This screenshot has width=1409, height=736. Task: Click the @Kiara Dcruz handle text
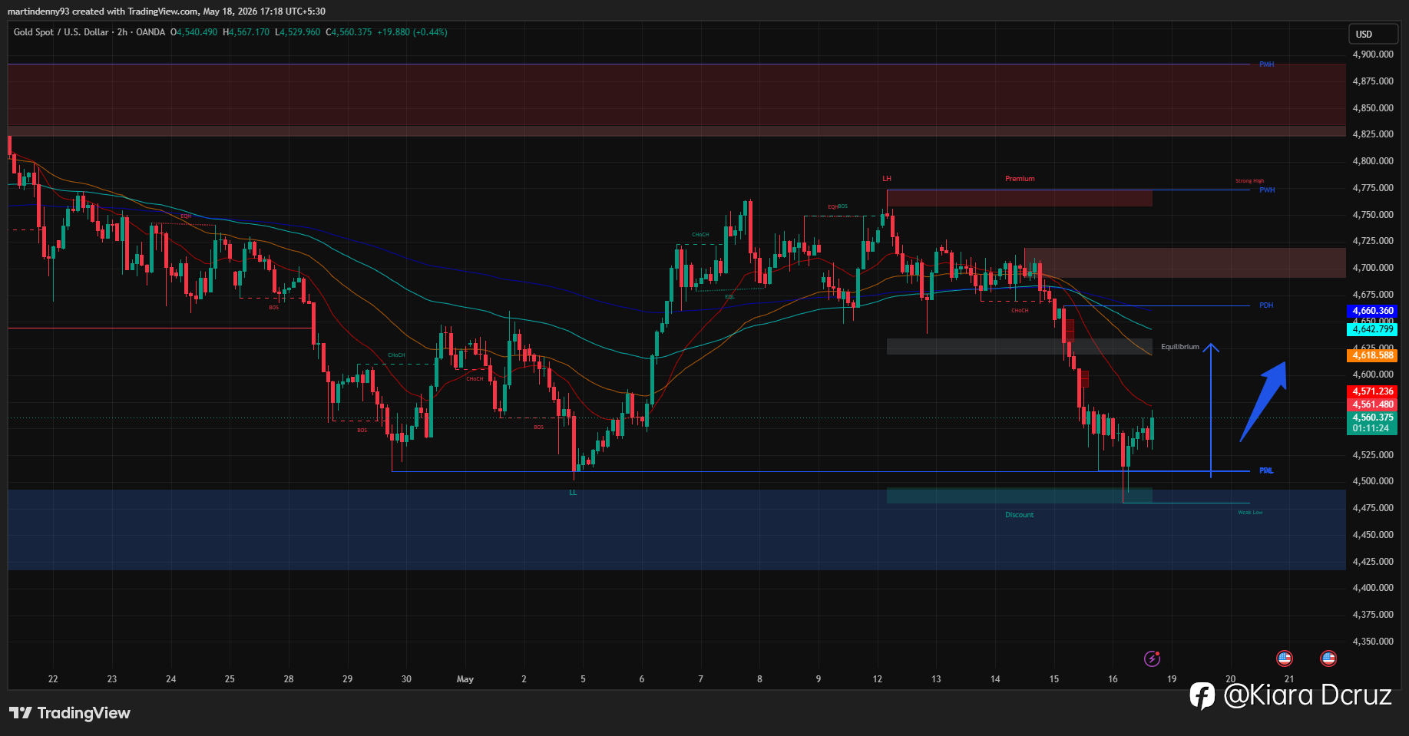click(1308, 695)
